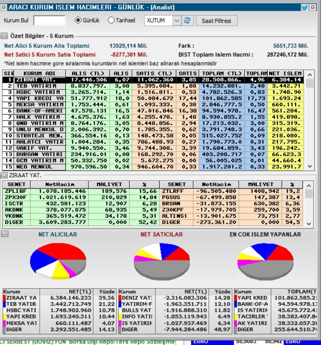
Task: Click scroll-down arrow of the kurum table
Action: (x=310, y=166)
